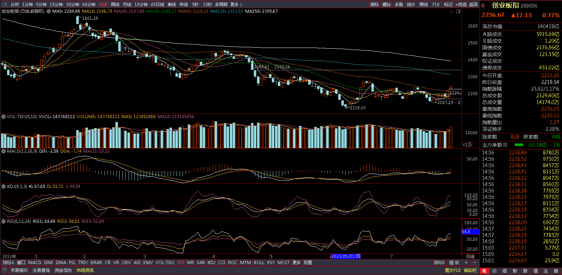This screenshot has width=562, height=275.
Task: Add to watchlist with +自选
Action: point(461,5)
